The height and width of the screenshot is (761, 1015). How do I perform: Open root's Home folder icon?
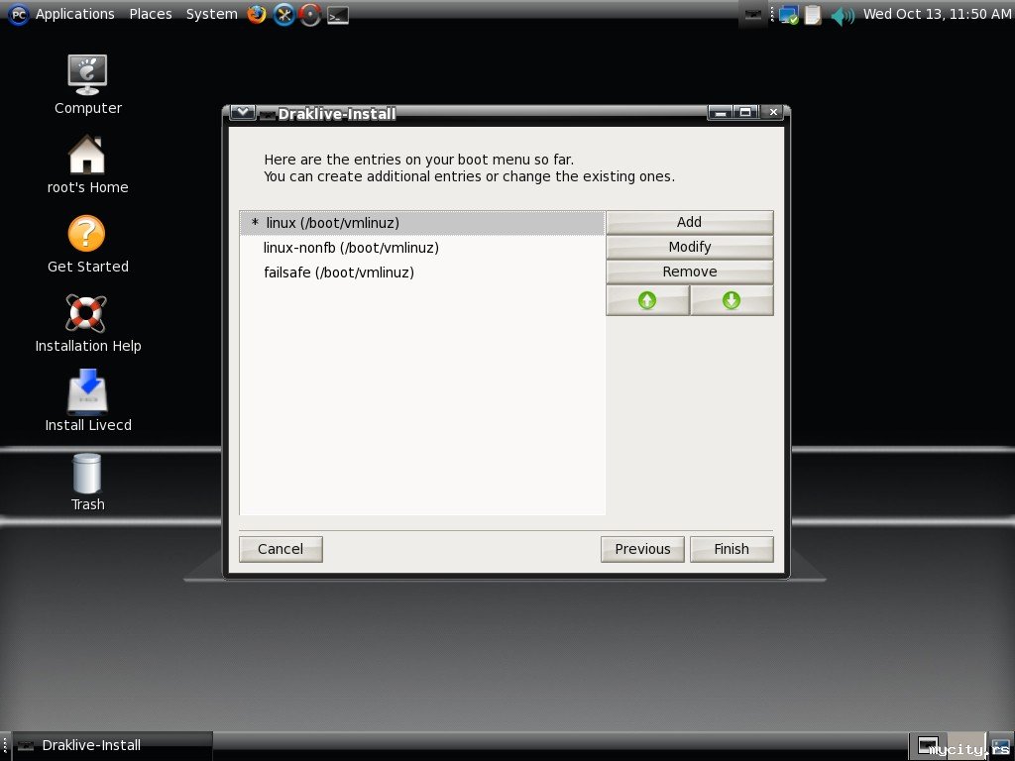pyautogui.click(x=87, y=154)
